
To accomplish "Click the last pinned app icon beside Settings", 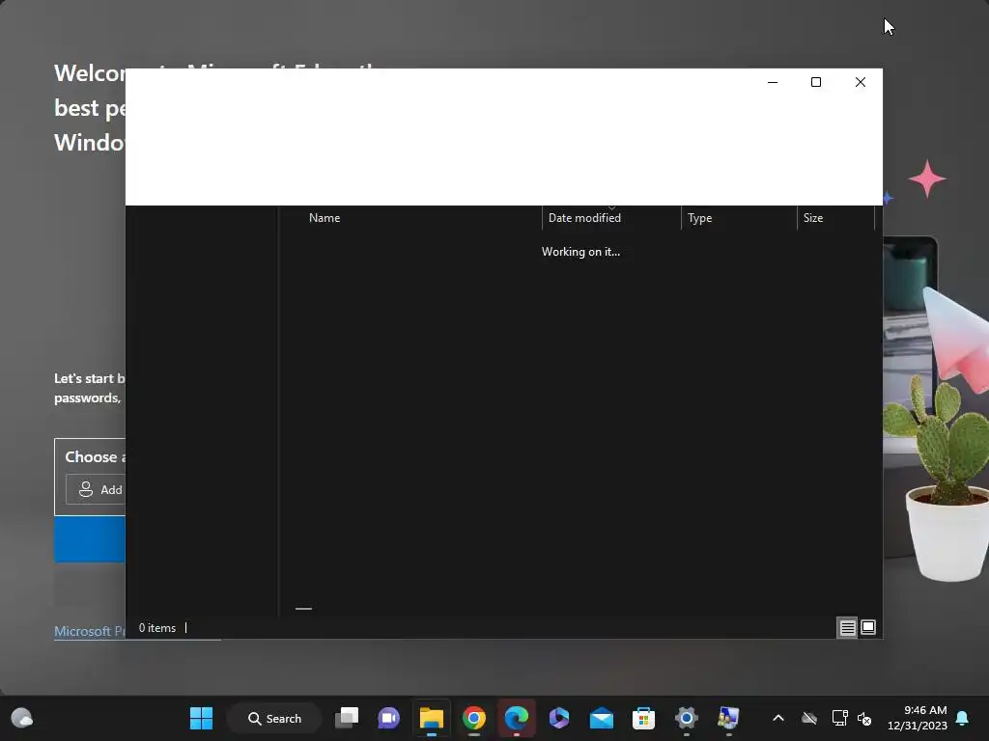I will coord(728,718).
